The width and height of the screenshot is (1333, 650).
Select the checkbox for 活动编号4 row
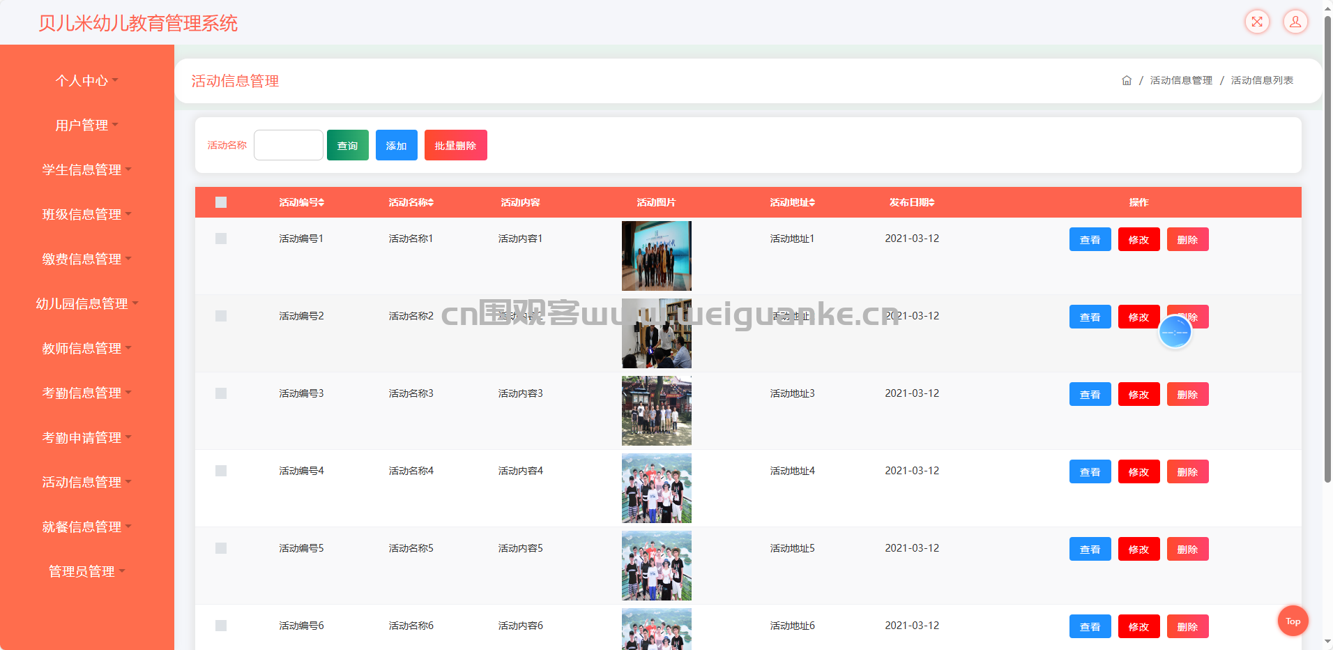point(221,471)
